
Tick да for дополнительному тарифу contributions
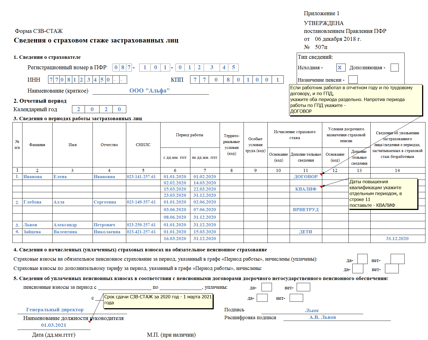[x=358, y=269]
